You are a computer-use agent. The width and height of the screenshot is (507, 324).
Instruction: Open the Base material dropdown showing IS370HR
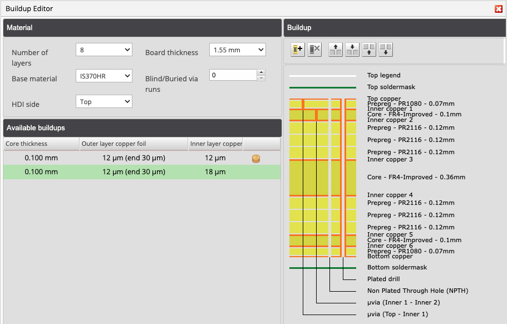(x=104, y=76)
